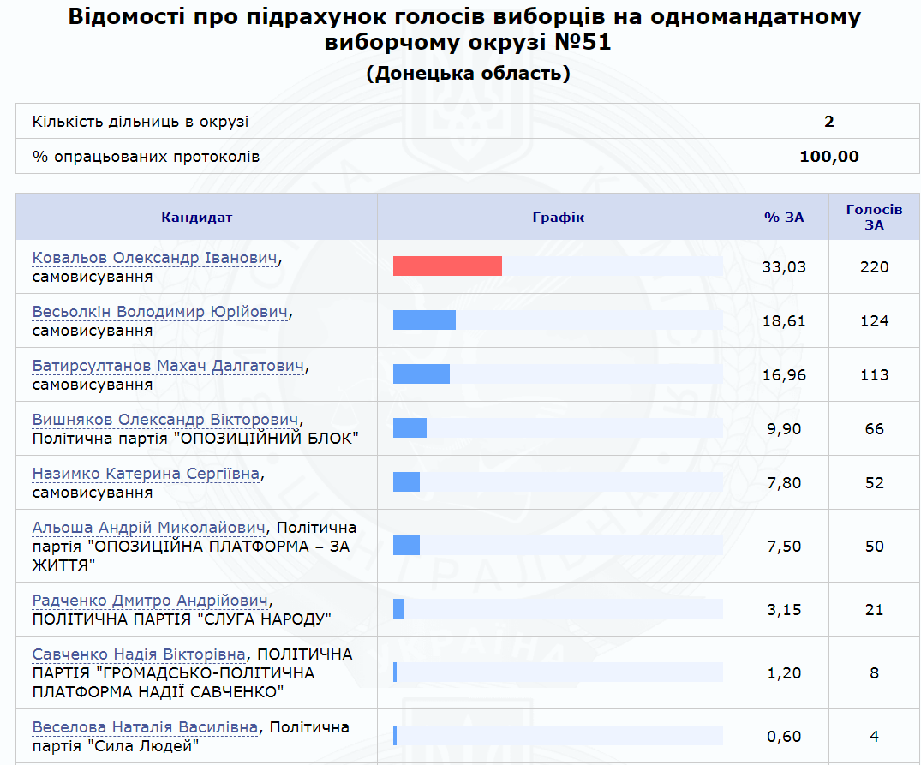This screenshot has height=765, width=921.
Task: Click the Голосів ЗА column header
Action: [x=874, y=218]
